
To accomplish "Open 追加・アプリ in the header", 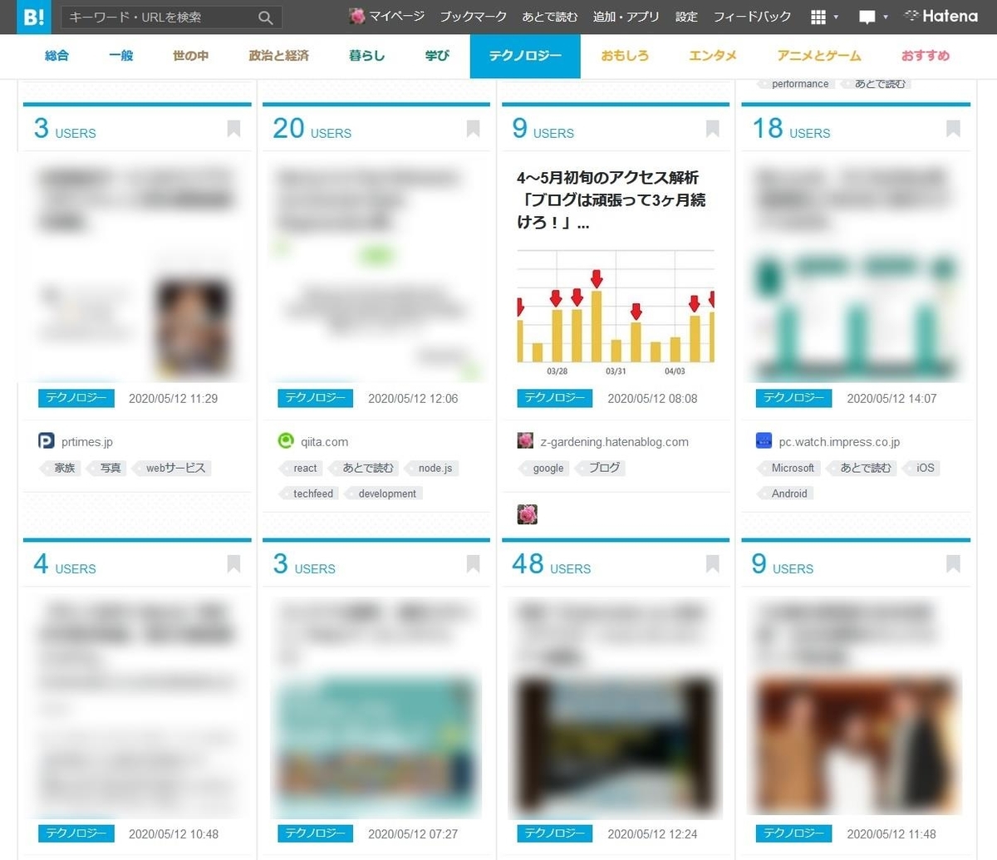I will pyautogui.click(x=626, y=17).
